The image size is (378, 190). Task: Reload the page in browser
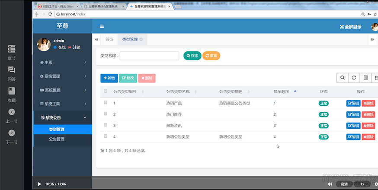pyautogui.click(x=50, y=14)
